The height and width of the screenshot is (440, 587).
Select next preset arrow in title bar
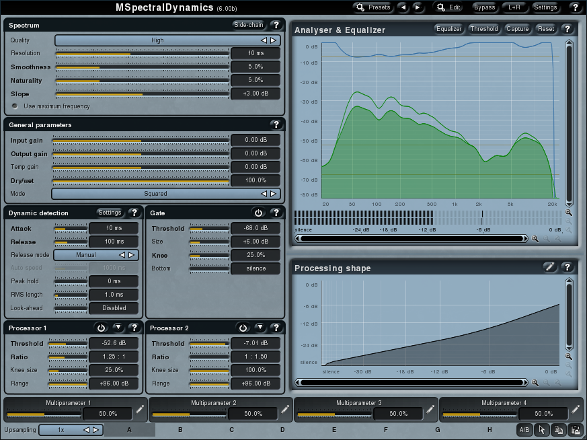[418, 7]
